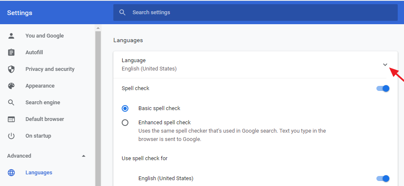Go to the Privacy and security section
404x186 pixels.
[x=50, y=69]
